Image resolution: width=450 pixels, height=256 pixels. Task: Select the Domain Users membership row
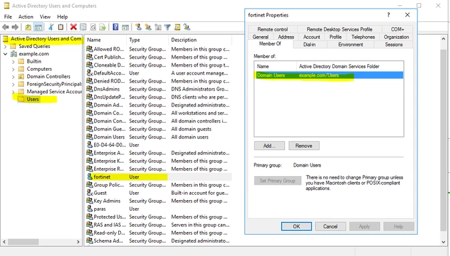tap(328, 75)
